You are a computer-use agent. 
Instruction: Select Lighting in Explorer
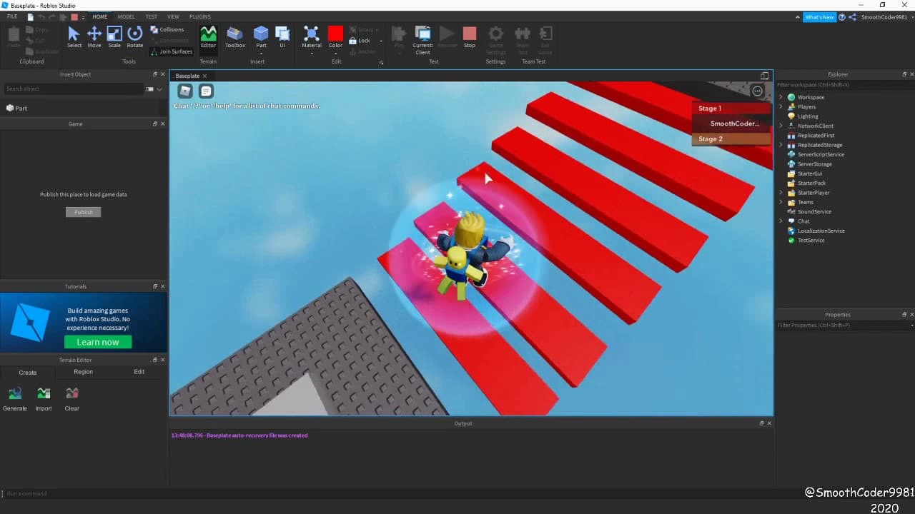[x=803, y=116]
